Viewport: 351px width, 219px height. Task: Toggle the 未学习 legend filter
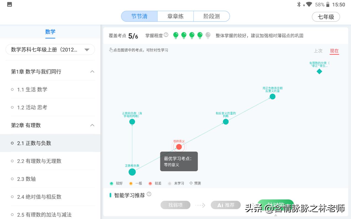coord(176,183)
